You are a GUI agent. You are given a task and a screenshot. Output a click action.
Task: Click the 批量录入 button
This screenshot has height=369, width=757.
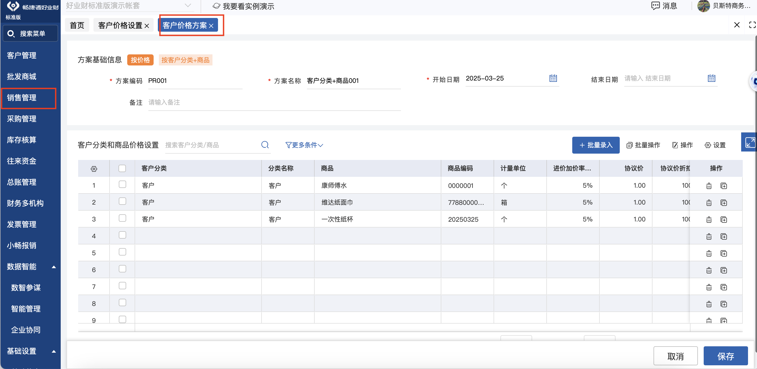596,145
